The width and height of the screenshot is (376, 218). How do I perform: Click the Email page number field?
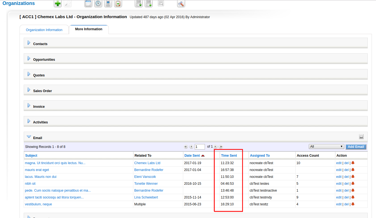click(x=200, y=147)
